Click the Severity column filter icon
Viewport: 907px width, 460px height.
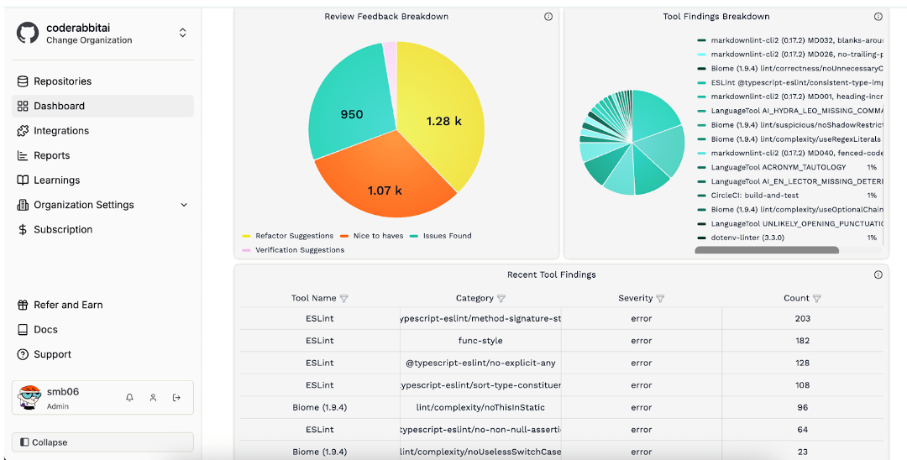coord(660,298)
